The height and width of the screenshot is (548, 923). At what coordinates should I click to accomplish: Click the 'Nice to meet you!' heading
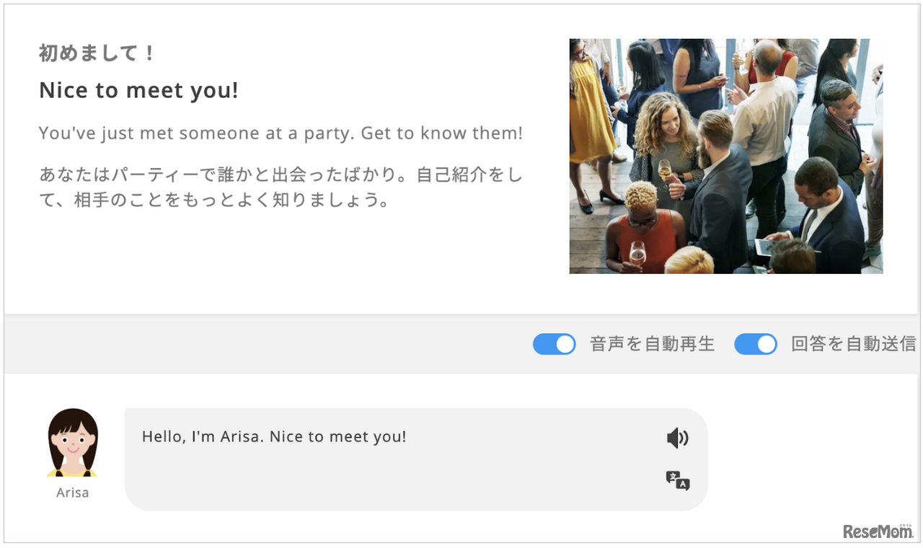(138, 90)
